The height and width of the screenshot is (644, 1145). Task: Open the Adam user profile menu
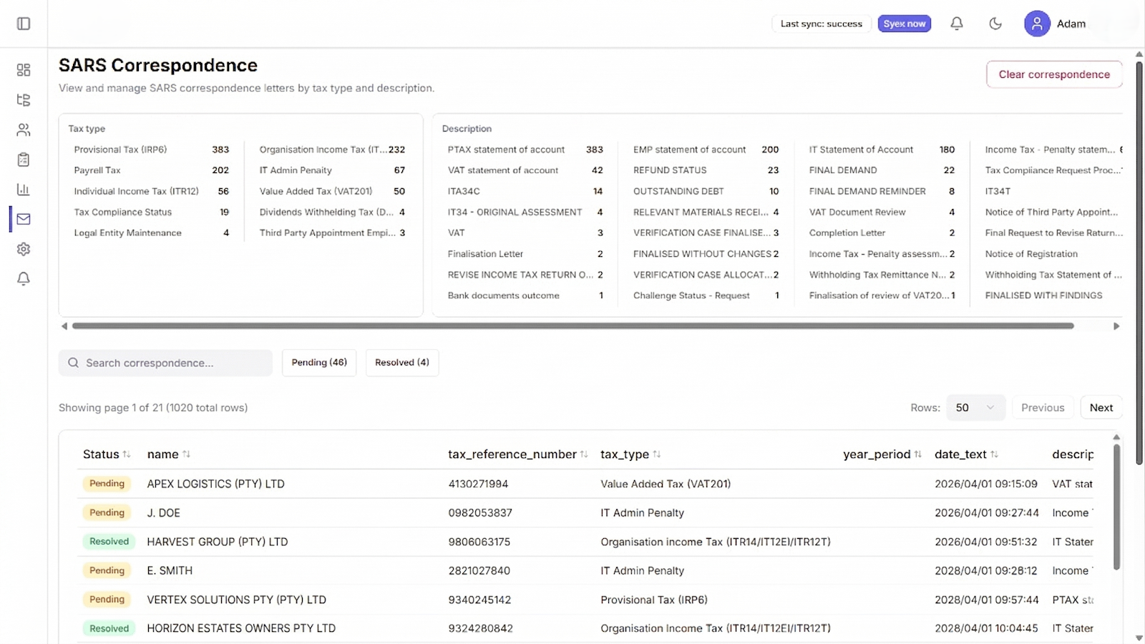(x=1055, y=24)
